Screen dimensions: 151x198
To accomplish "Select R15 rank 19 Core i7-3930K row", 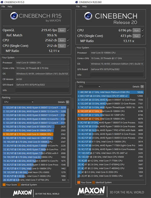I will 34,176.
